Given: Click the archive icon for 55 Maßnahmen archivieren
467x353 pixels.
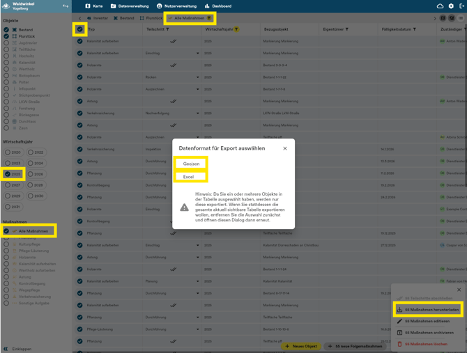Looking at the screenshot, I should click(x=400, y=333).
